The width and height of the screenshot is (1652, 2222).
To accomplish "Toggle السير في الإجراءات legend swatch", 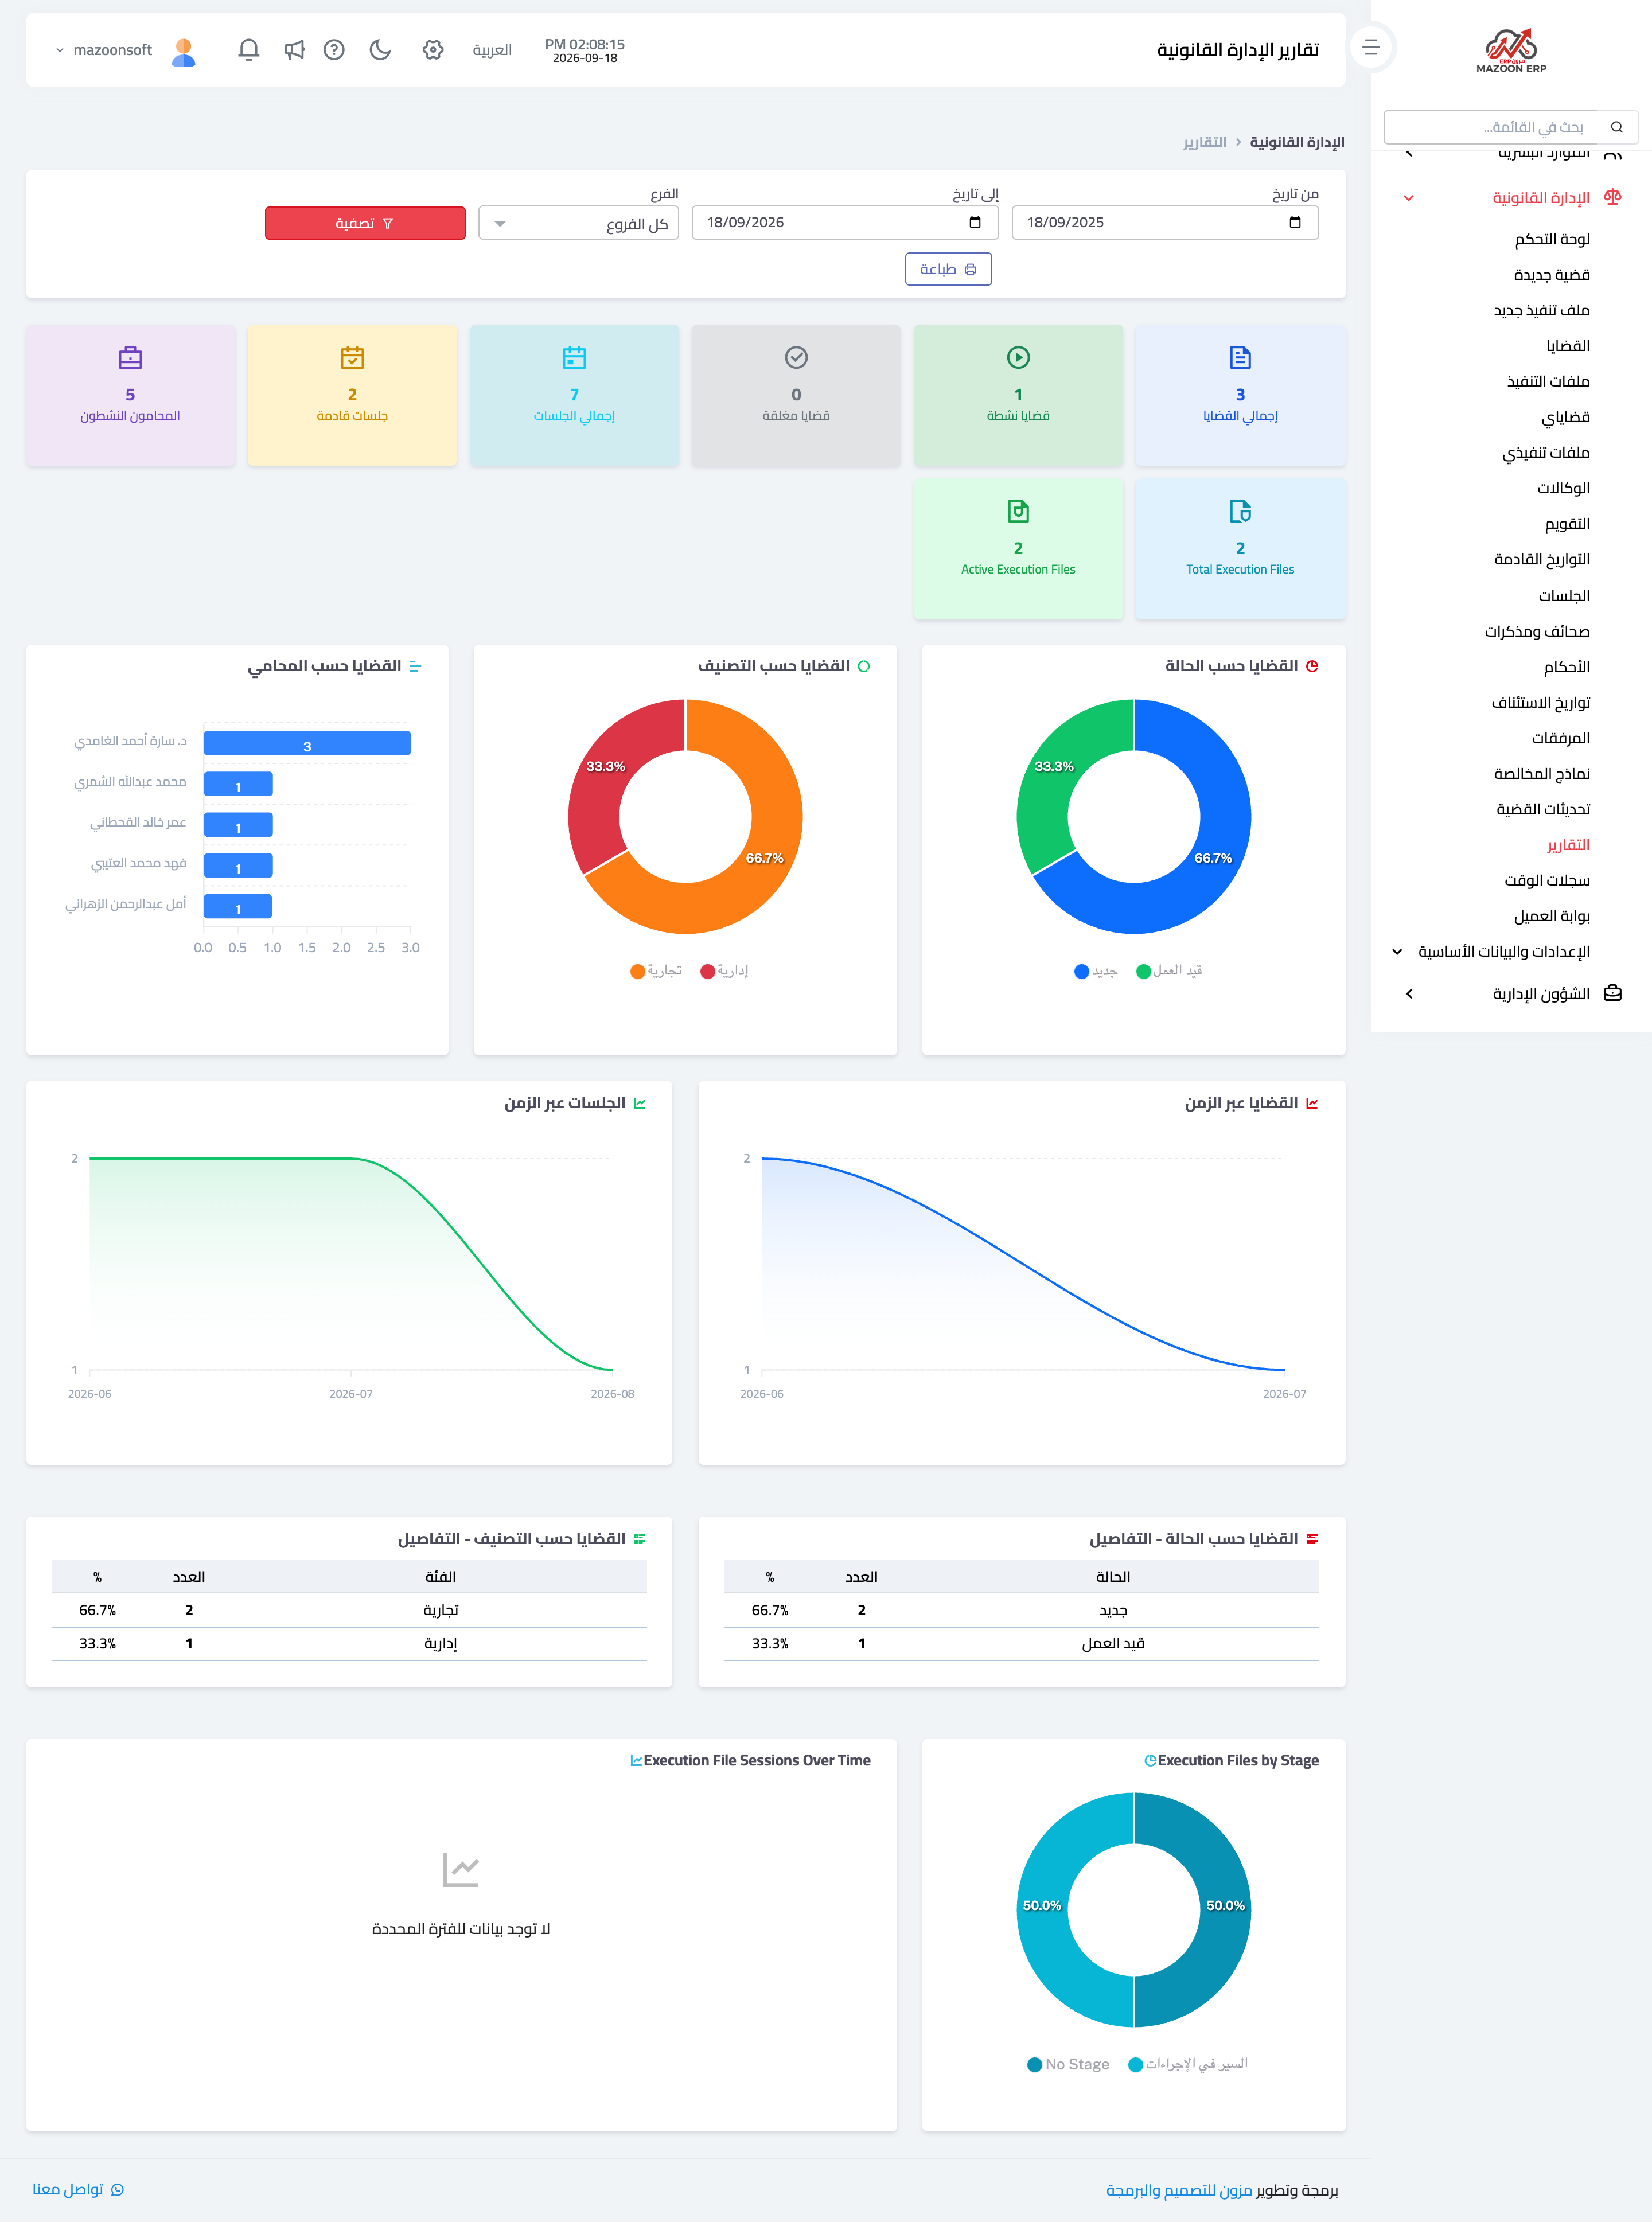I will click(x=1135, y=2065).
